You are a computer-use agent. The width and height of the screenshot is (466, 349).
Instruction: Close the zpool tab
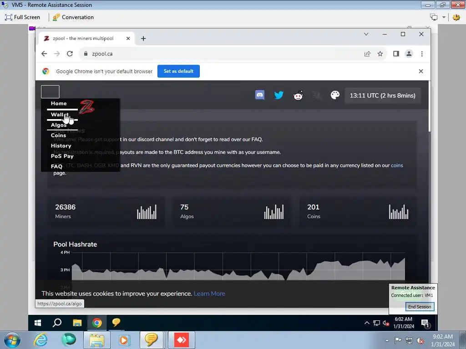128,38
